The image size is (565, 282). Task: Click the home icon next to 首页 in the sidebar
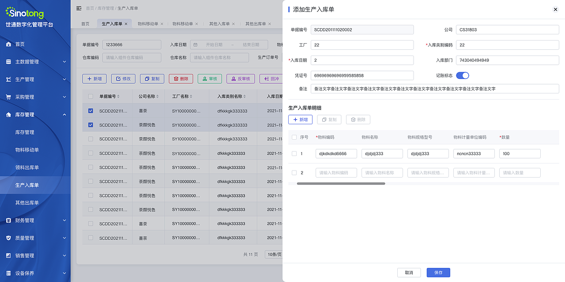(x=8, y=44)
